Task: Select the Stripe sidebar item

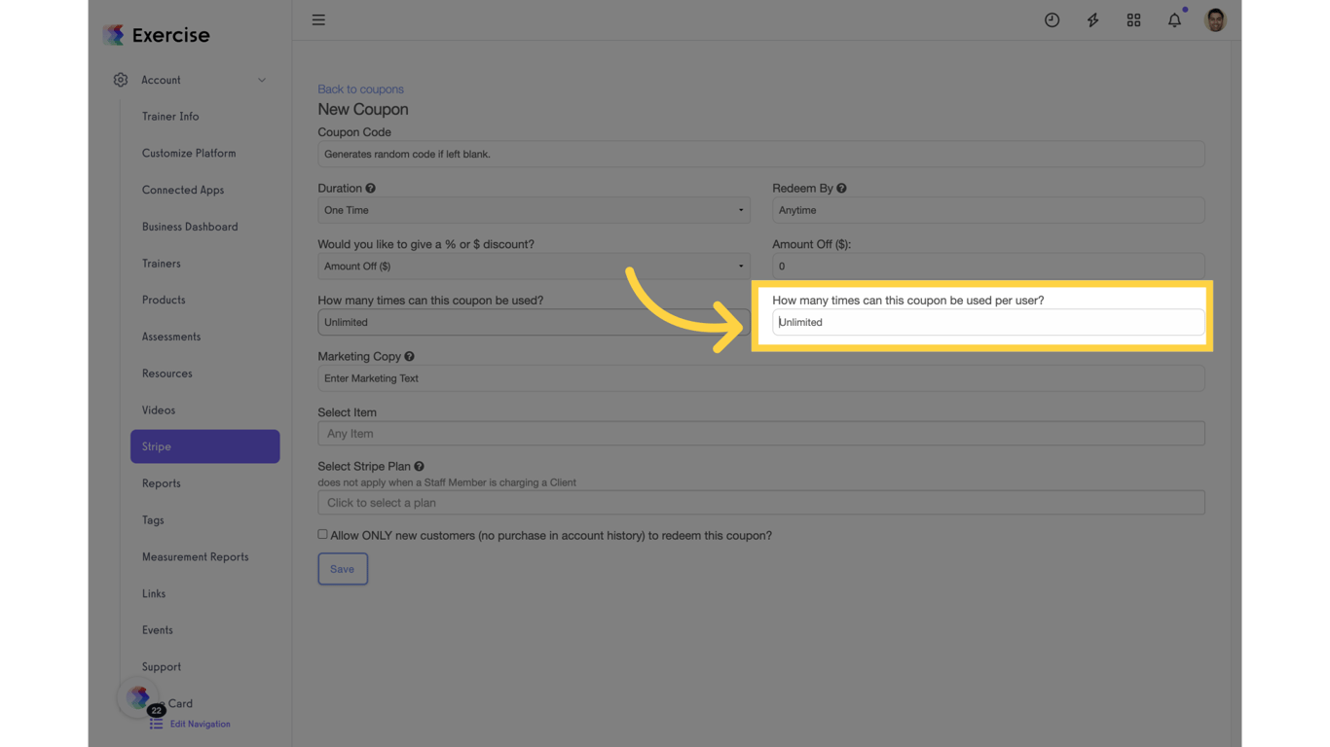Action: (204, 446)
